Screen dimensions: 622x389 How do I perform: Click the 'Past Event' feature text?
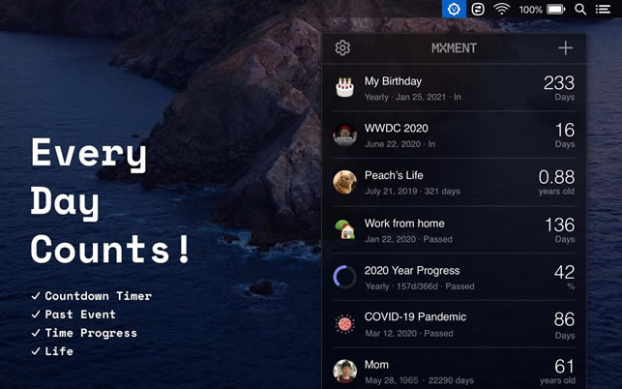[80, 314]
